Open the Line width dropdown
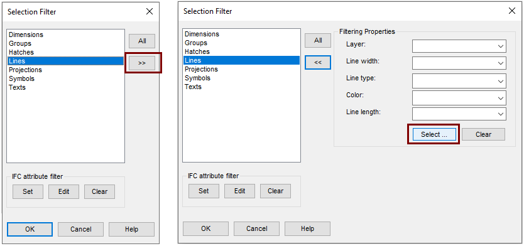Viewport: 524px width, 246px height. click(459, 63)
